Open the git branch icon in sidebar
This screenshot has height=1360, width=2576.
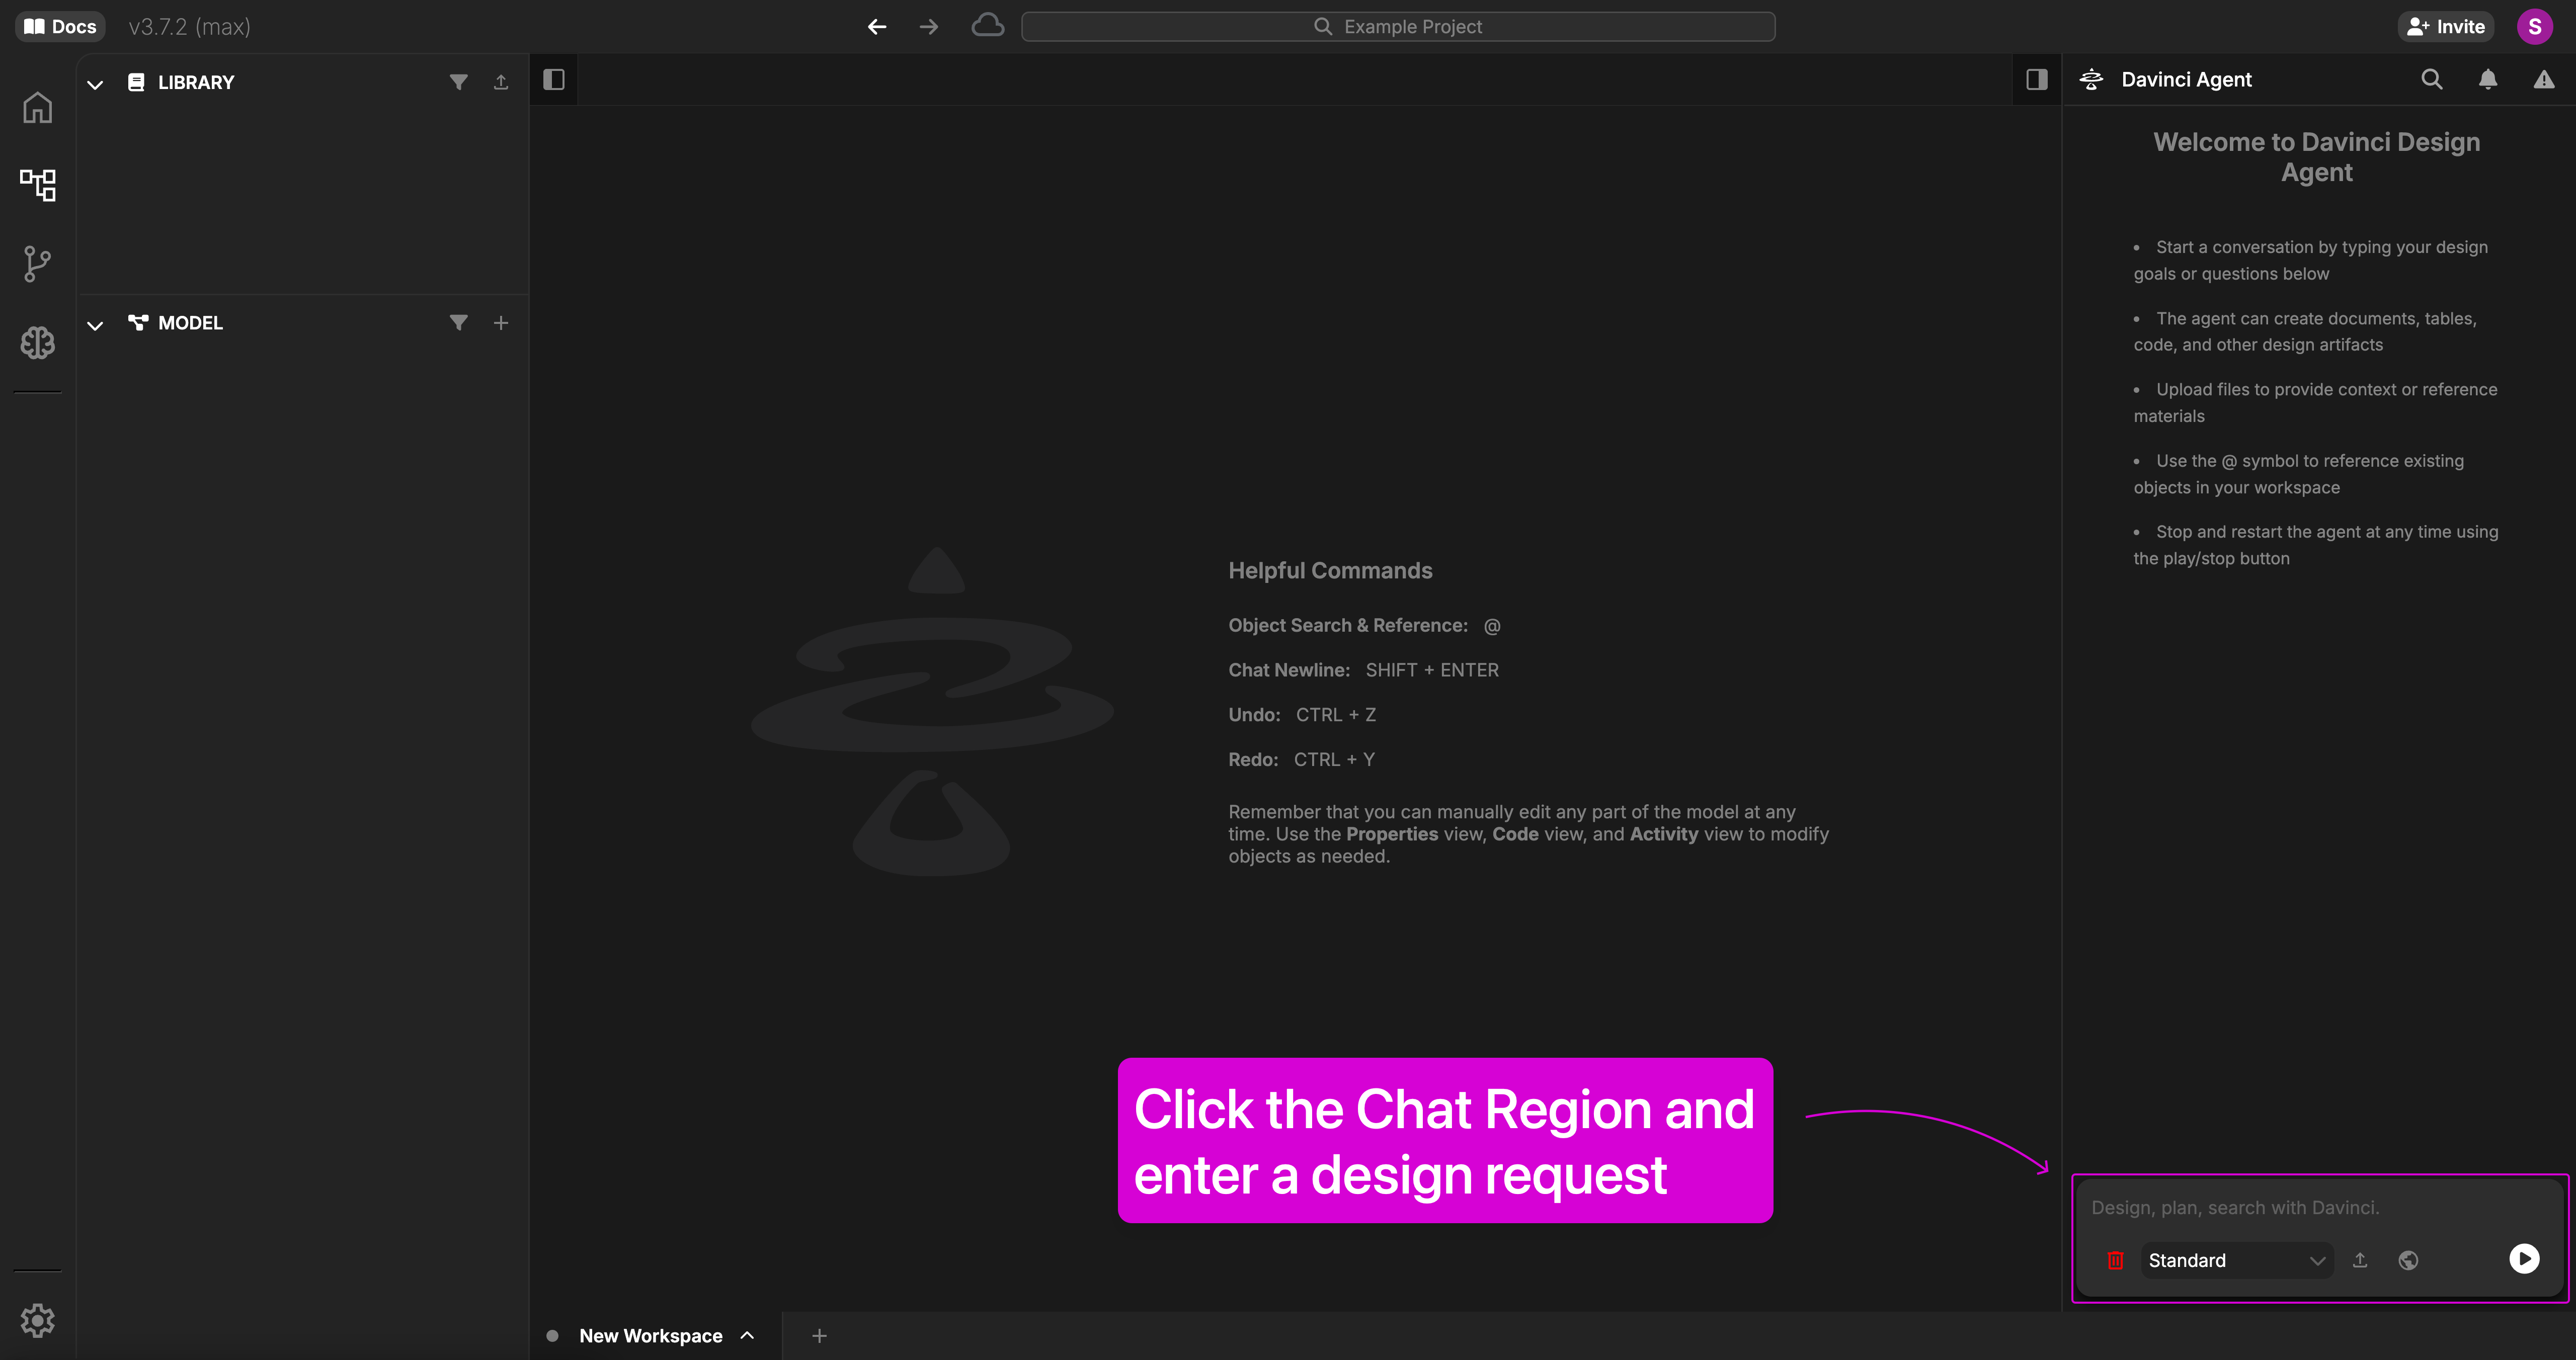(37, 264)
